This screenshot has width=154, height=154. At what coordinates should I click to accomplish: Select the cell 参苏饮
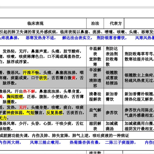pyautogui.click(x=113, y=113)
